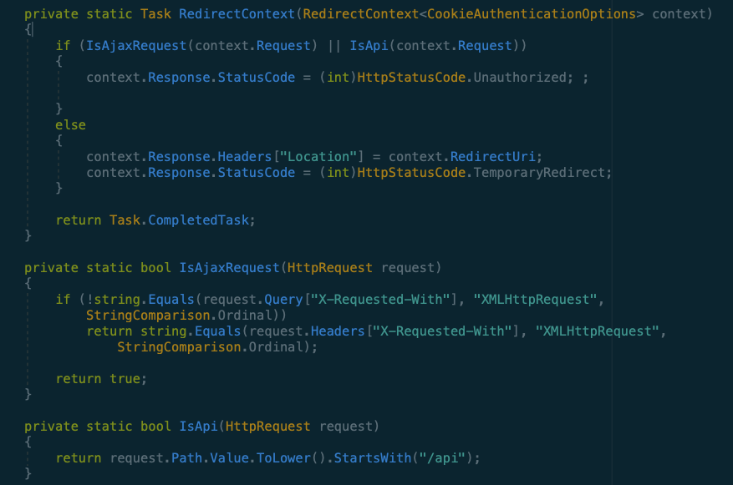Click request.Query in the if condition
The height and width of the screenshot is (485, 733).
click(253, 300)
